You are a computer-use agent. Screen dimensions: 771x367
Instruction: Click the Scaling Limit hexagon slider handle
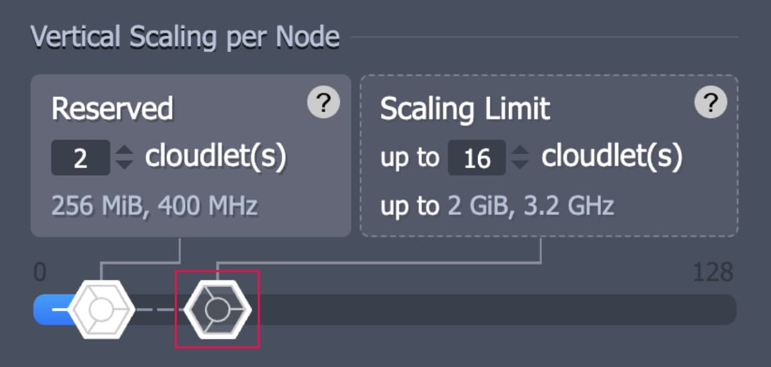[217, 310]
